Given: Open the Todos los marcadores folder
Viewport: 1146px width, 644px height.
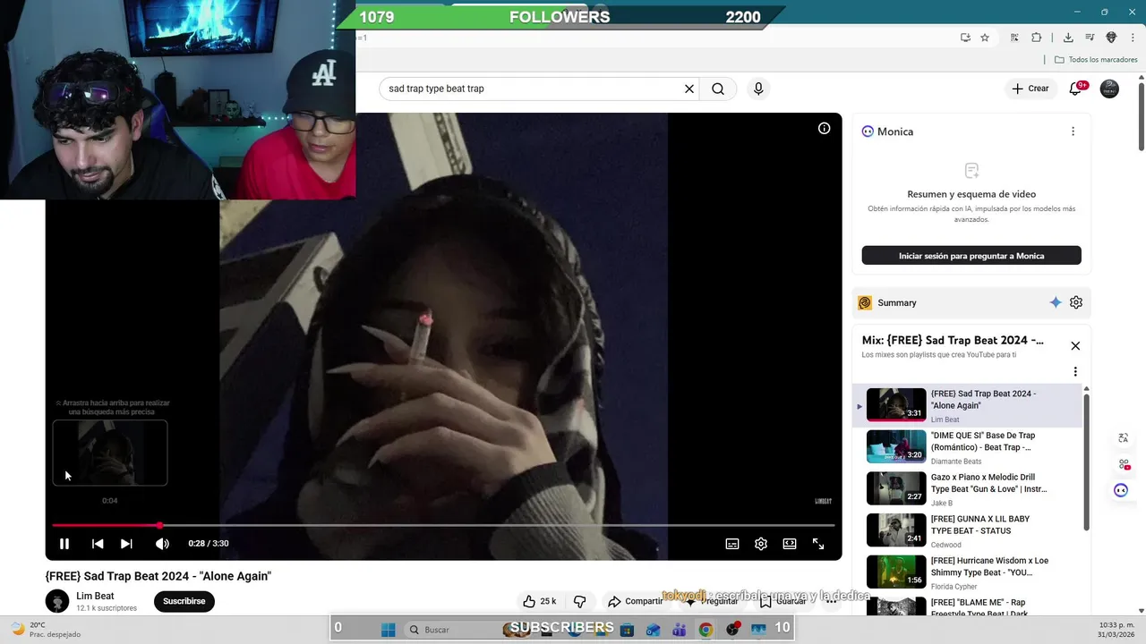Looking at the screenshot, I should [1096, 60].
